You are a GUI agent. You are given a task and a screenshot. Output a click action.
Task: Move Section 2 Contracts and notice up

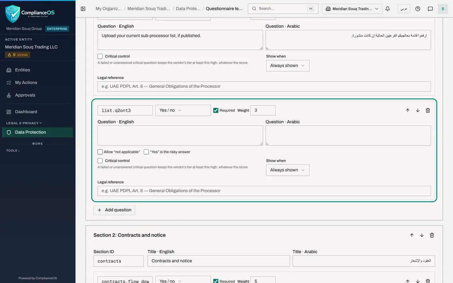(x=412, y=235)
